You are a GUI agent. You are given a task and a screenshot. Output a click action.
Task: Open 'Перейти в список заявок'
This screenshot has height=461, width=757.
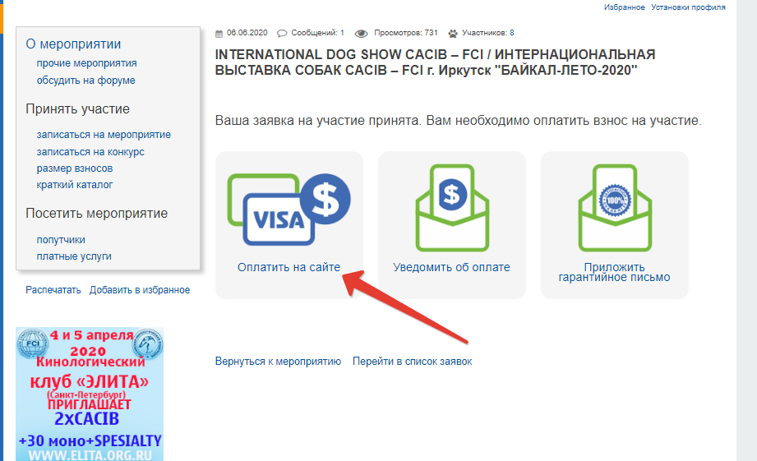[x=412, y=361]
